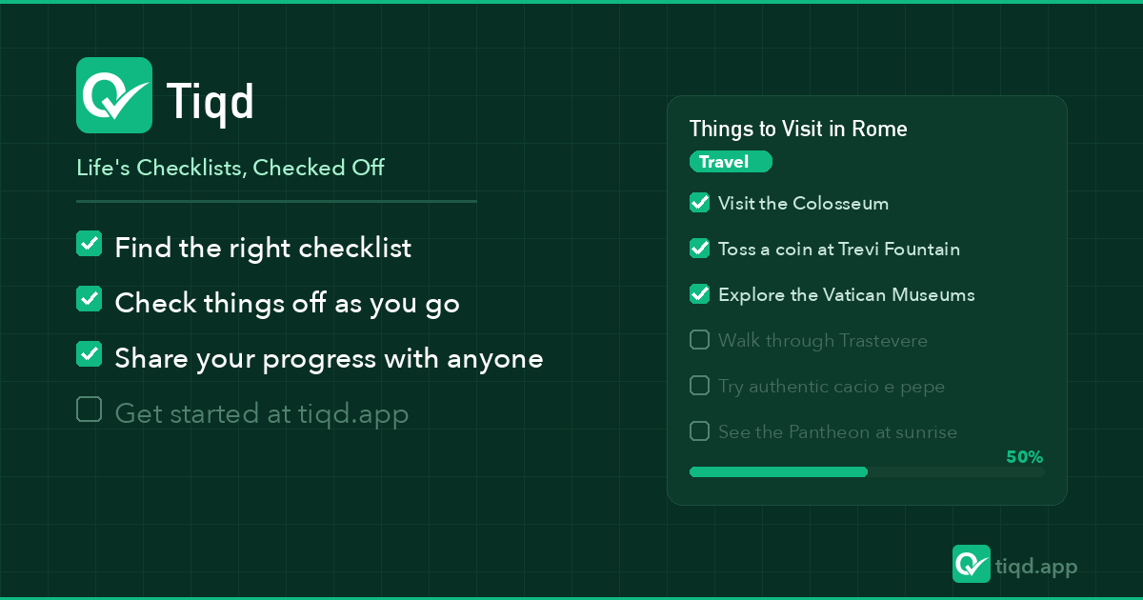
Task: Click the Travel category tag
Action: click(x=731, y=162)
